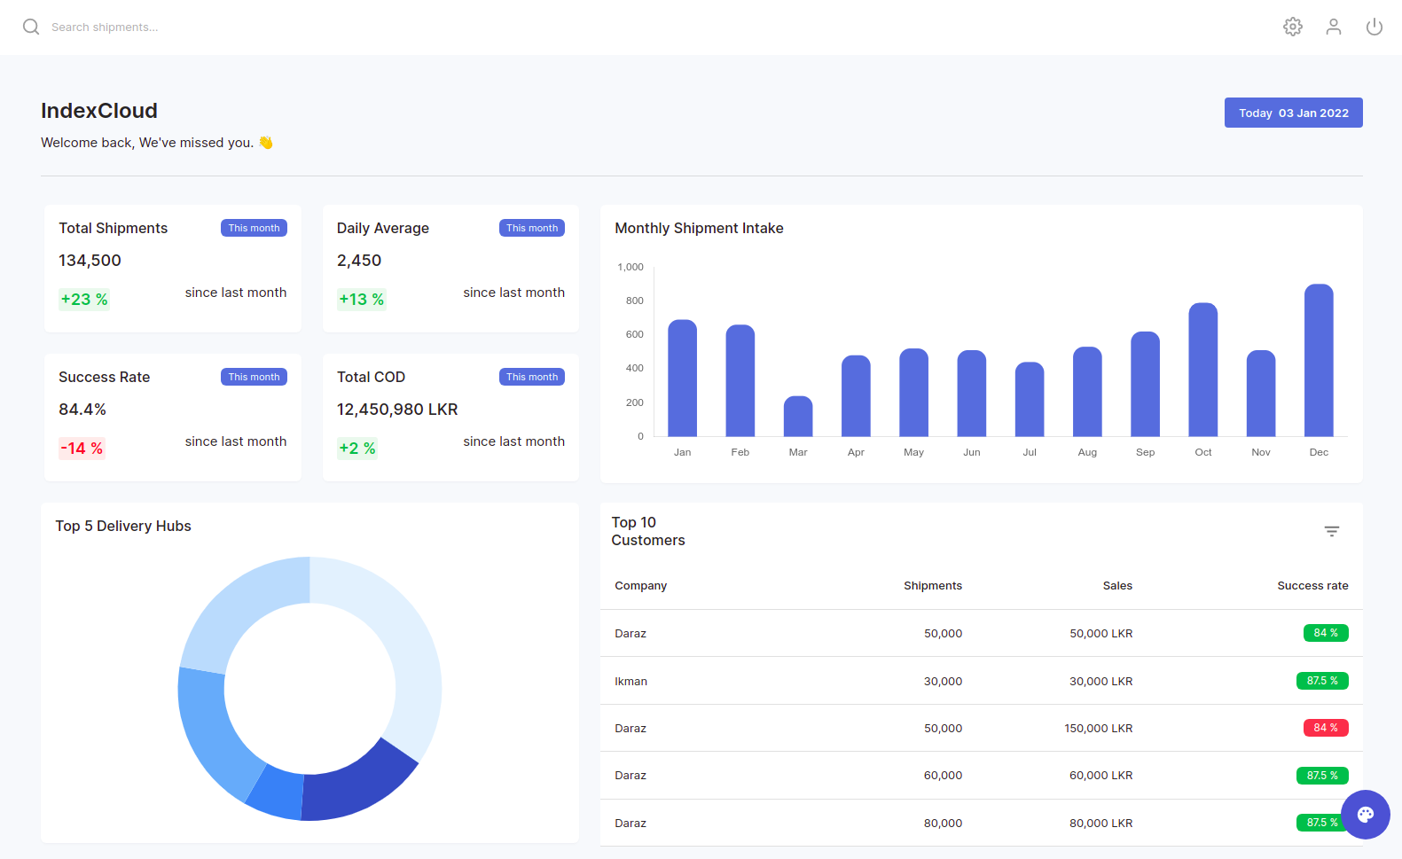This screenshot has height=859, width=1402.
Task: Click This month badge on Daily Average
Action: (532, 228)
